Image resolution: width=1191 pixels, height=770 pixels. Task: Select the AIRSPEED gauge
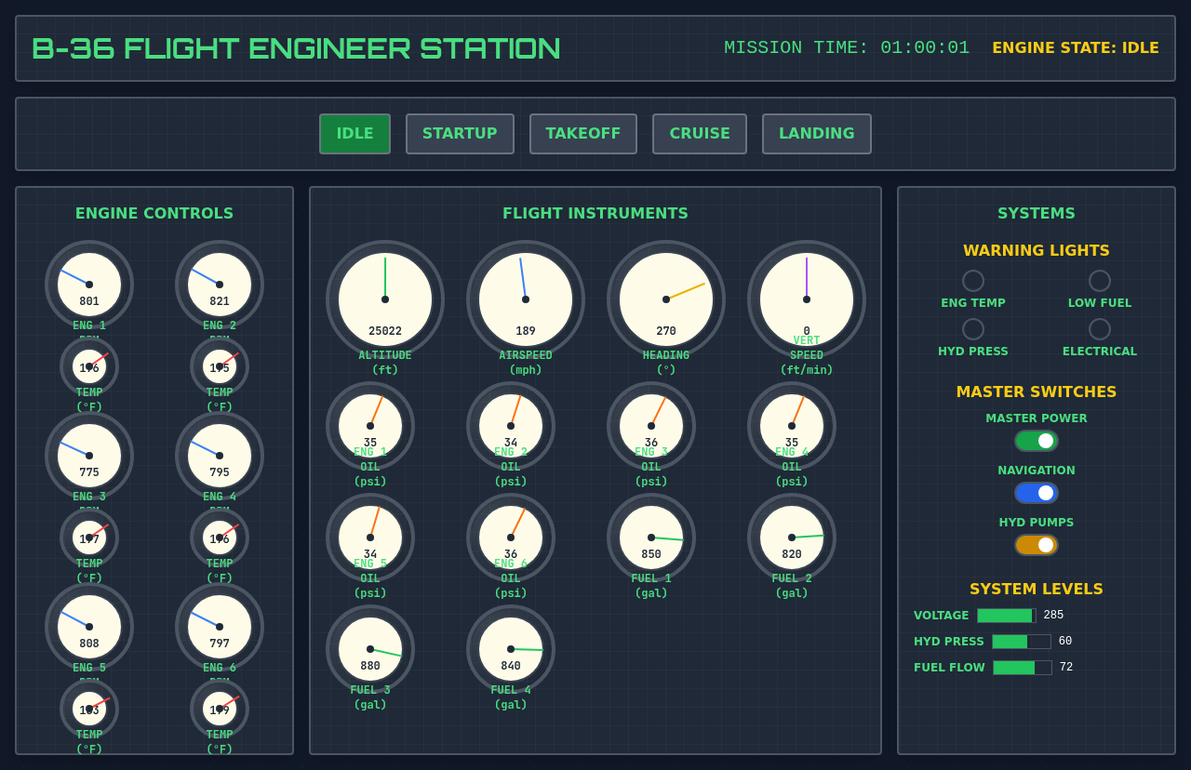pyautogui.click(x=526, y=299)
